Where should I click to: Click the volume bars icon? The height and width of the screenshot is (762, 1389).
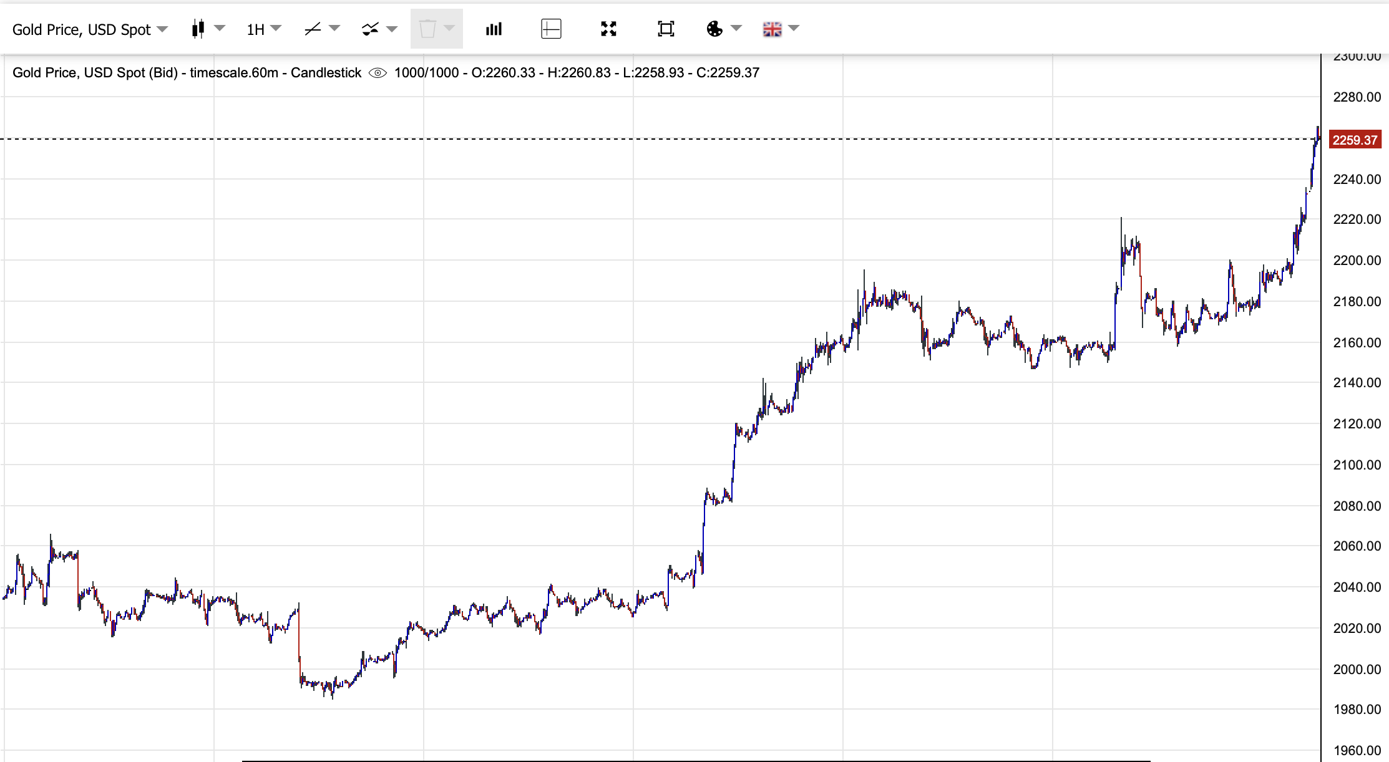point(494,29)
